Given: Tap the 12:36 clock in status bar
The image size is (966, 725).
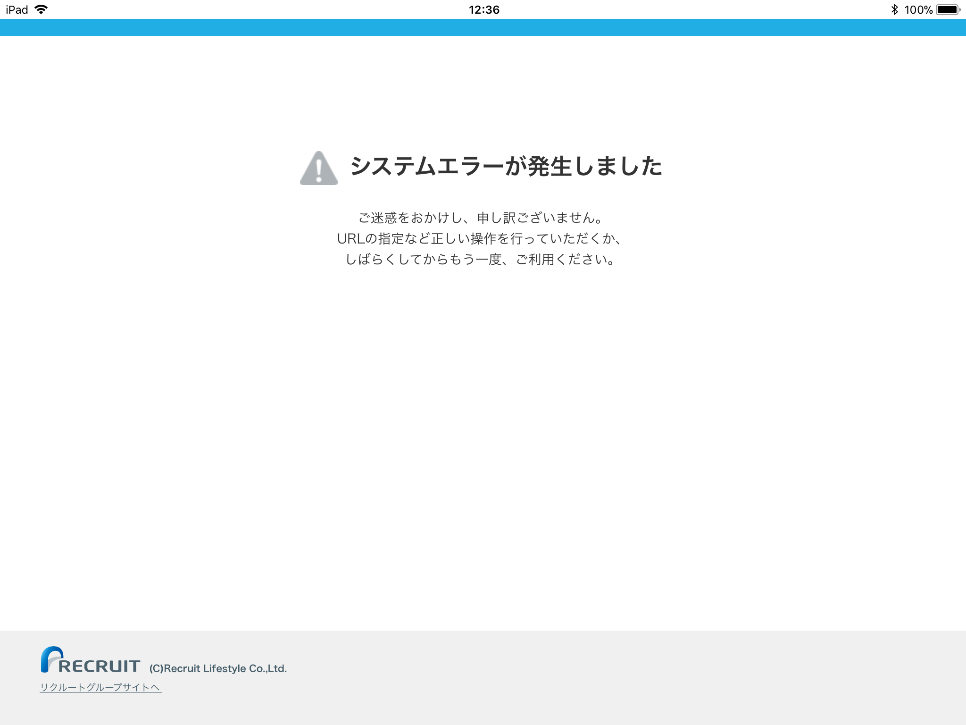Looking at the screenshot, I should 484,9.
